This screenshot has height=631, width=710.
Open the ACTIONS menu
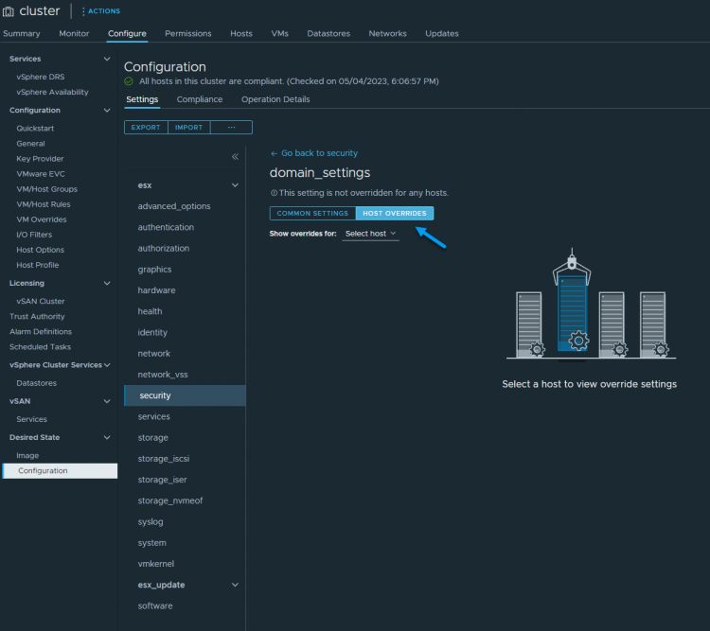point(101,11)
